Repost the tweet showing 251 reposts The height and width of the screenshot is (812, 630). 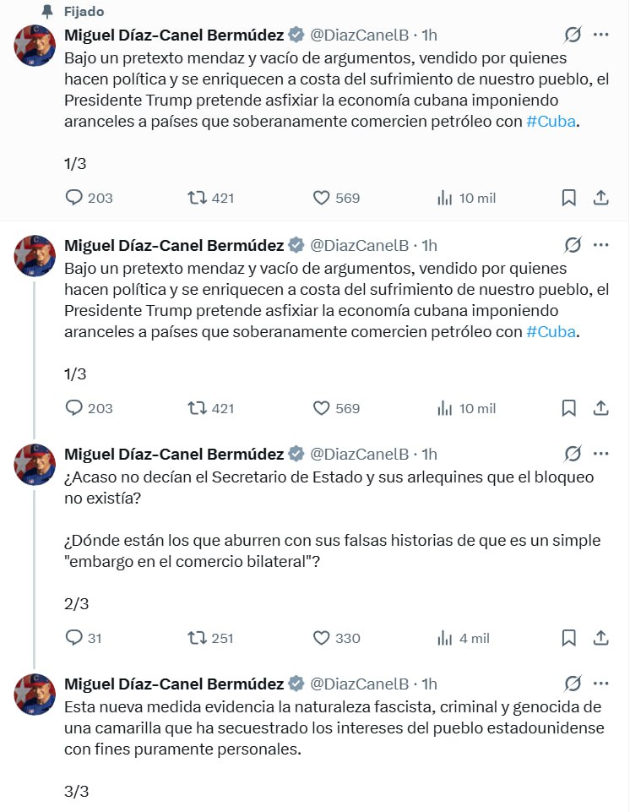pyautogui.click(x=198, y=638)
